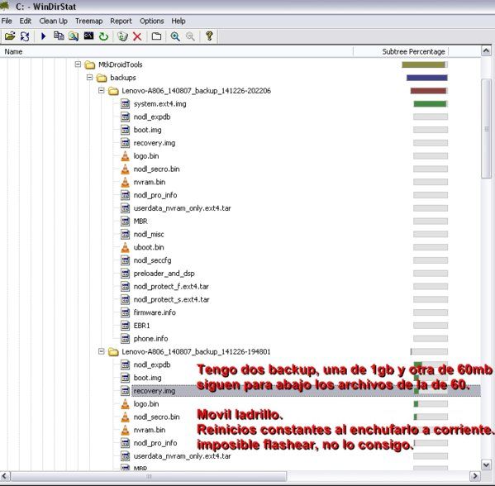Sort by the Name column header

pyautogui.click(x=177, y=51)
